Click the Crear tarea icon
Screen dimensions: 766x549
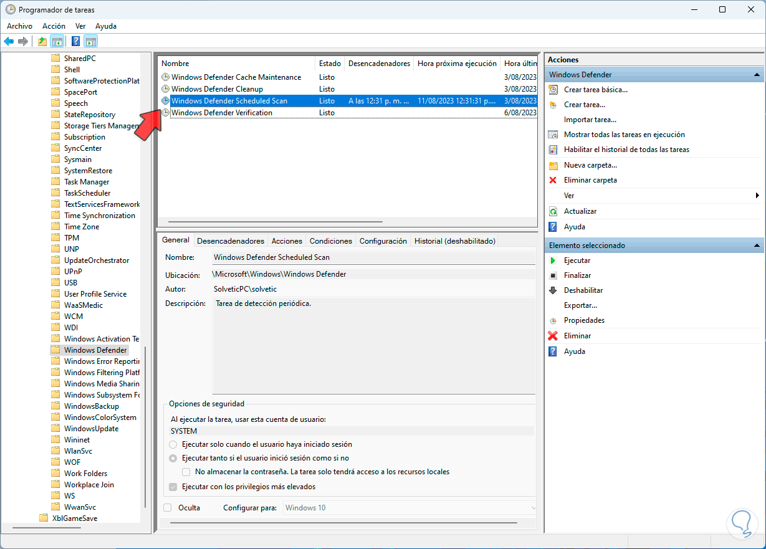click(x=553, y=105)
